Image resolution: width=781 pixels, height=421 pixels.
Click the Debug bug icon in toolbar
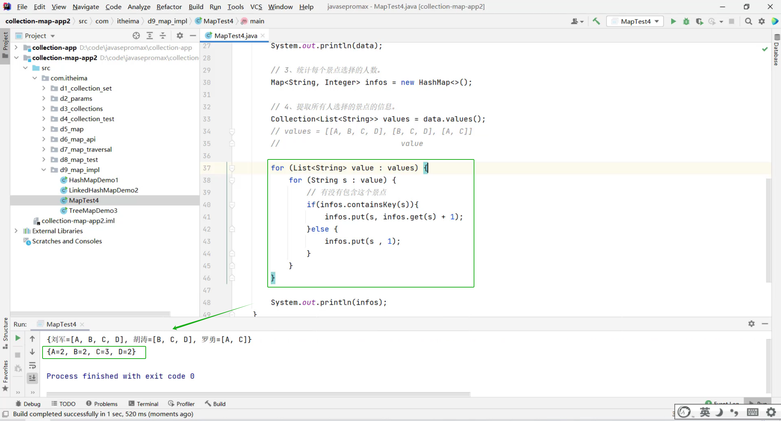(x=686, y=21)
